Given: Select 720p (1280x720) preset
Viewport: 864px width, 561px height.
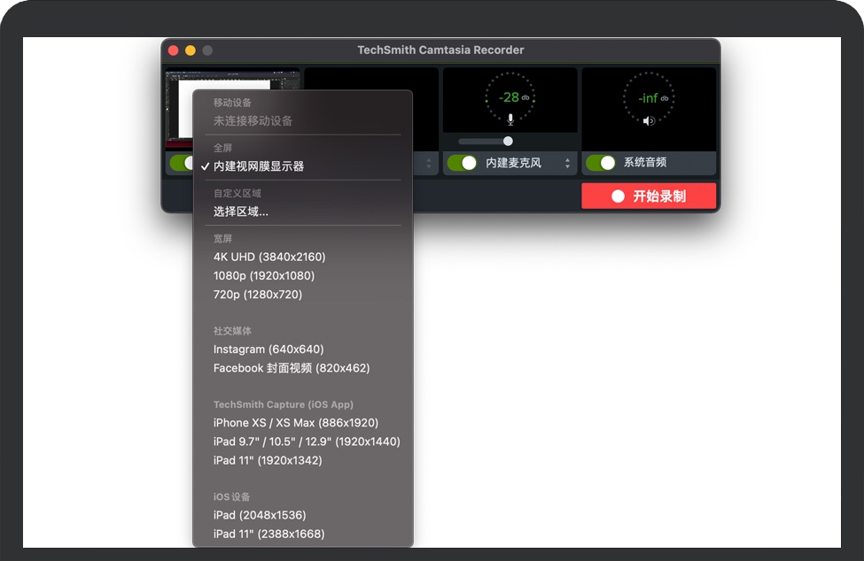Looking at the screenshot, I should (x=302, y=295).
